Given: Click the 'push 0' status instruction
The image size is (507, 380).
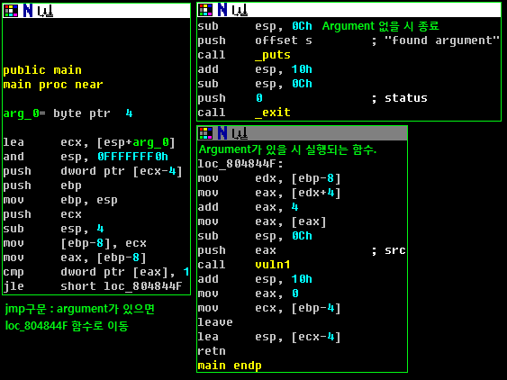Looking at the screenshot, I should pos(230,98).
